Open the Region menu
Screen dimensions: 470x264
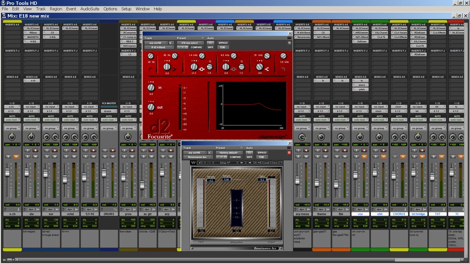click(56, 9)
